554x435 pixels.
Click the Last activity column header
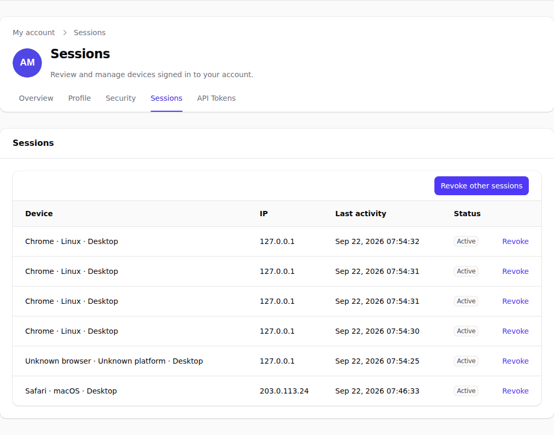click(x=360, y=214)
